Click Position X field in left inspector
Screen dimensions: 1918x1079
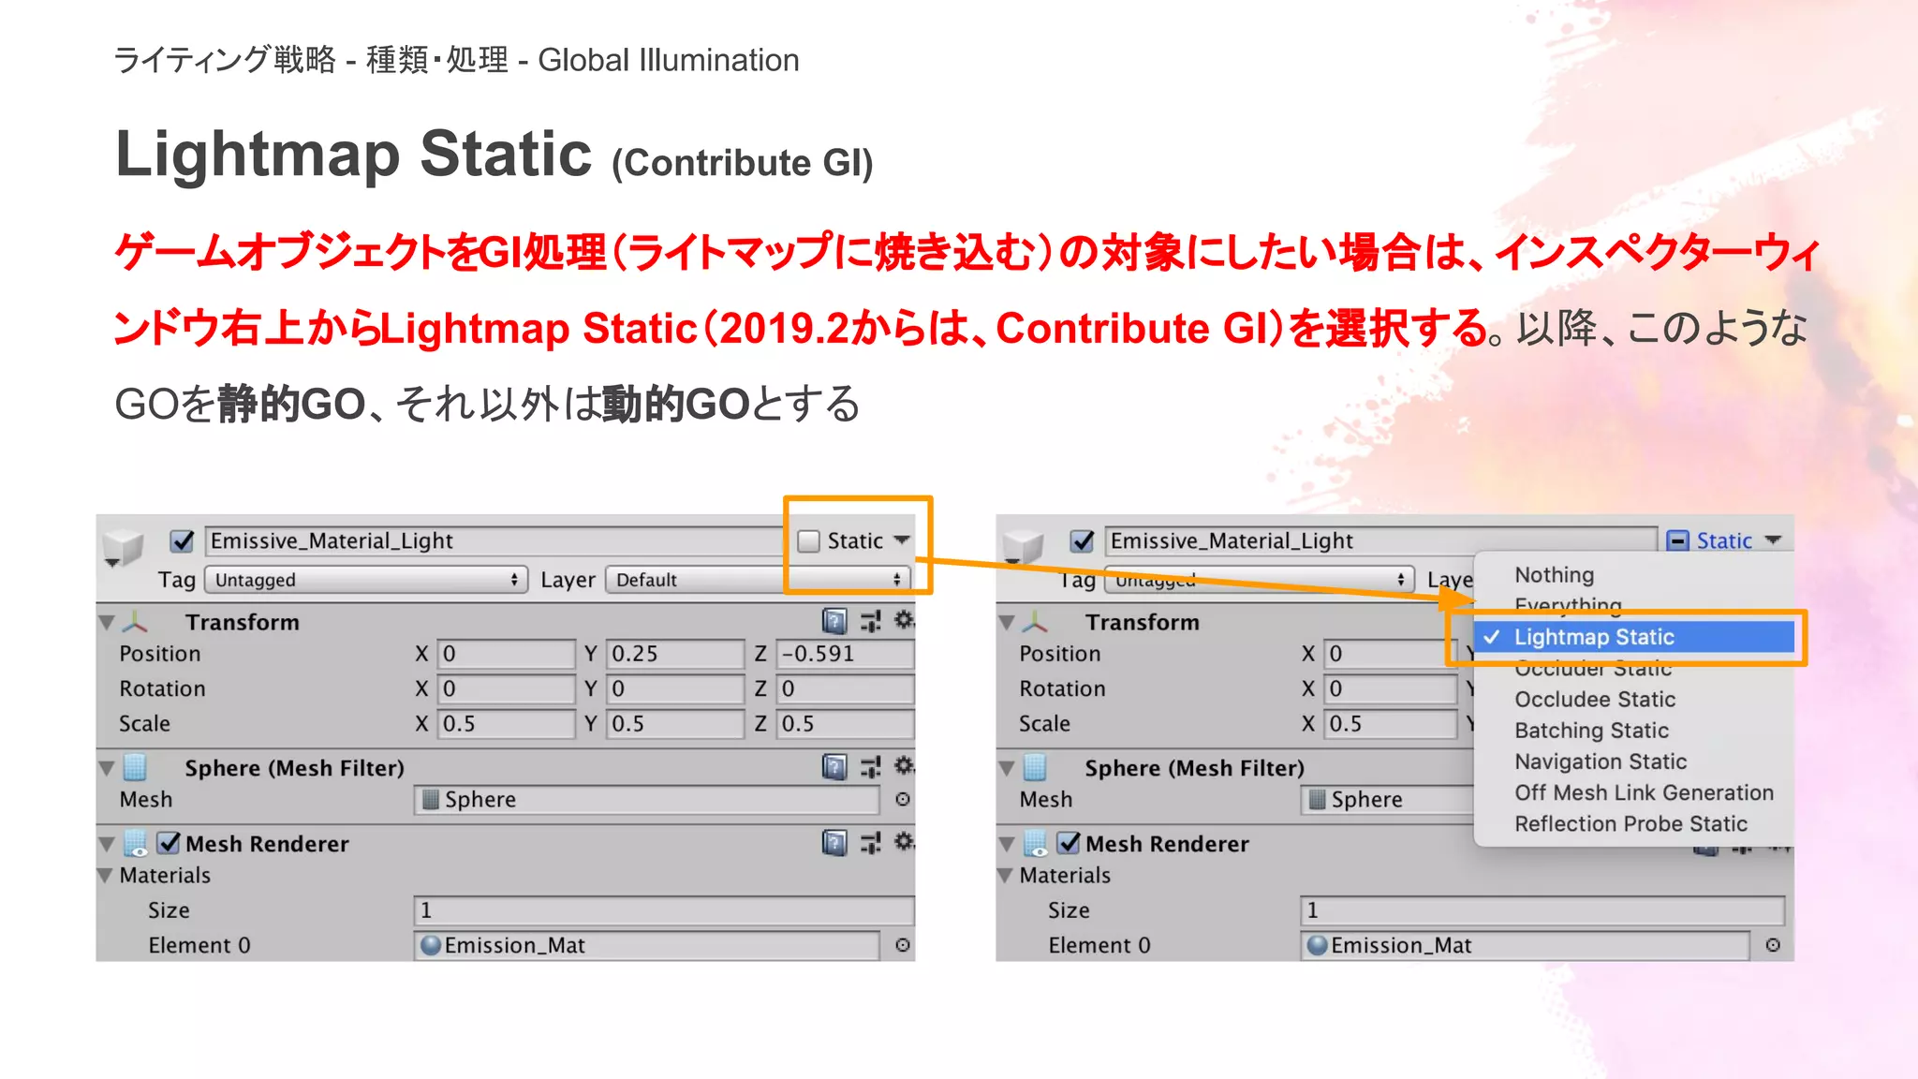[x=506, y=653]
